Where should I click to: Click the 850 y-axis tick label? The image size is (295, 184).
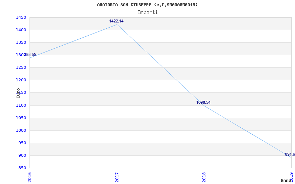(22, 168)
